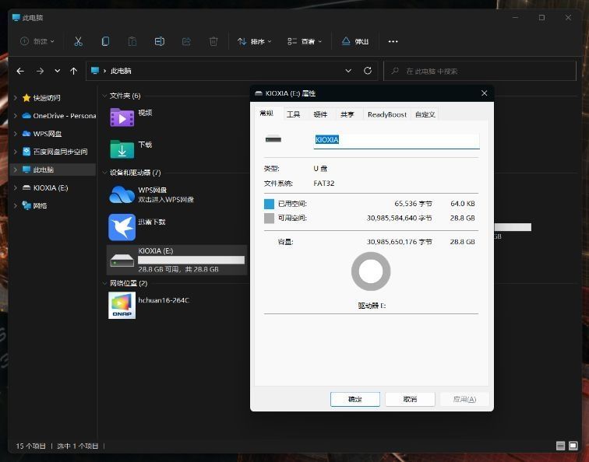The image size is (589, 462).
Task: Click the KIOXIA volume name text field
Action: coord(396,140)
